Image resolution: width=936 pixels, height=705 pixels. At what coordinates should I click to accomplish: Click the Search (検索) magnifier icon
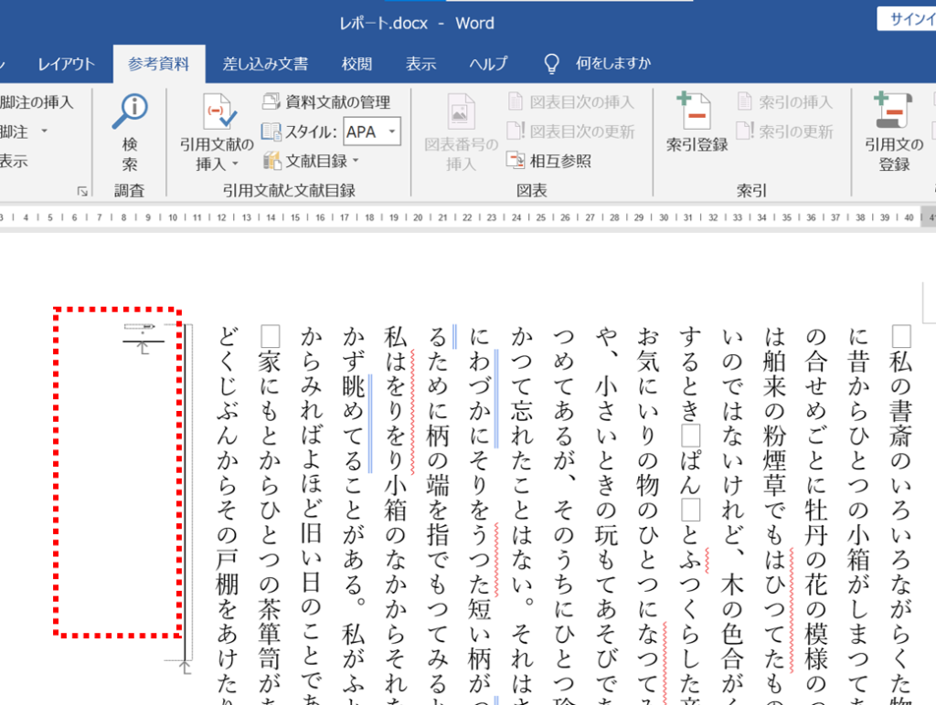tap(130, 110)
